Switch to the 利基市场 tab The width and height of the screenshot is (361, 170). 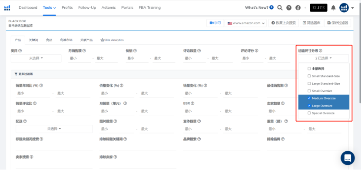coord(66,40)
